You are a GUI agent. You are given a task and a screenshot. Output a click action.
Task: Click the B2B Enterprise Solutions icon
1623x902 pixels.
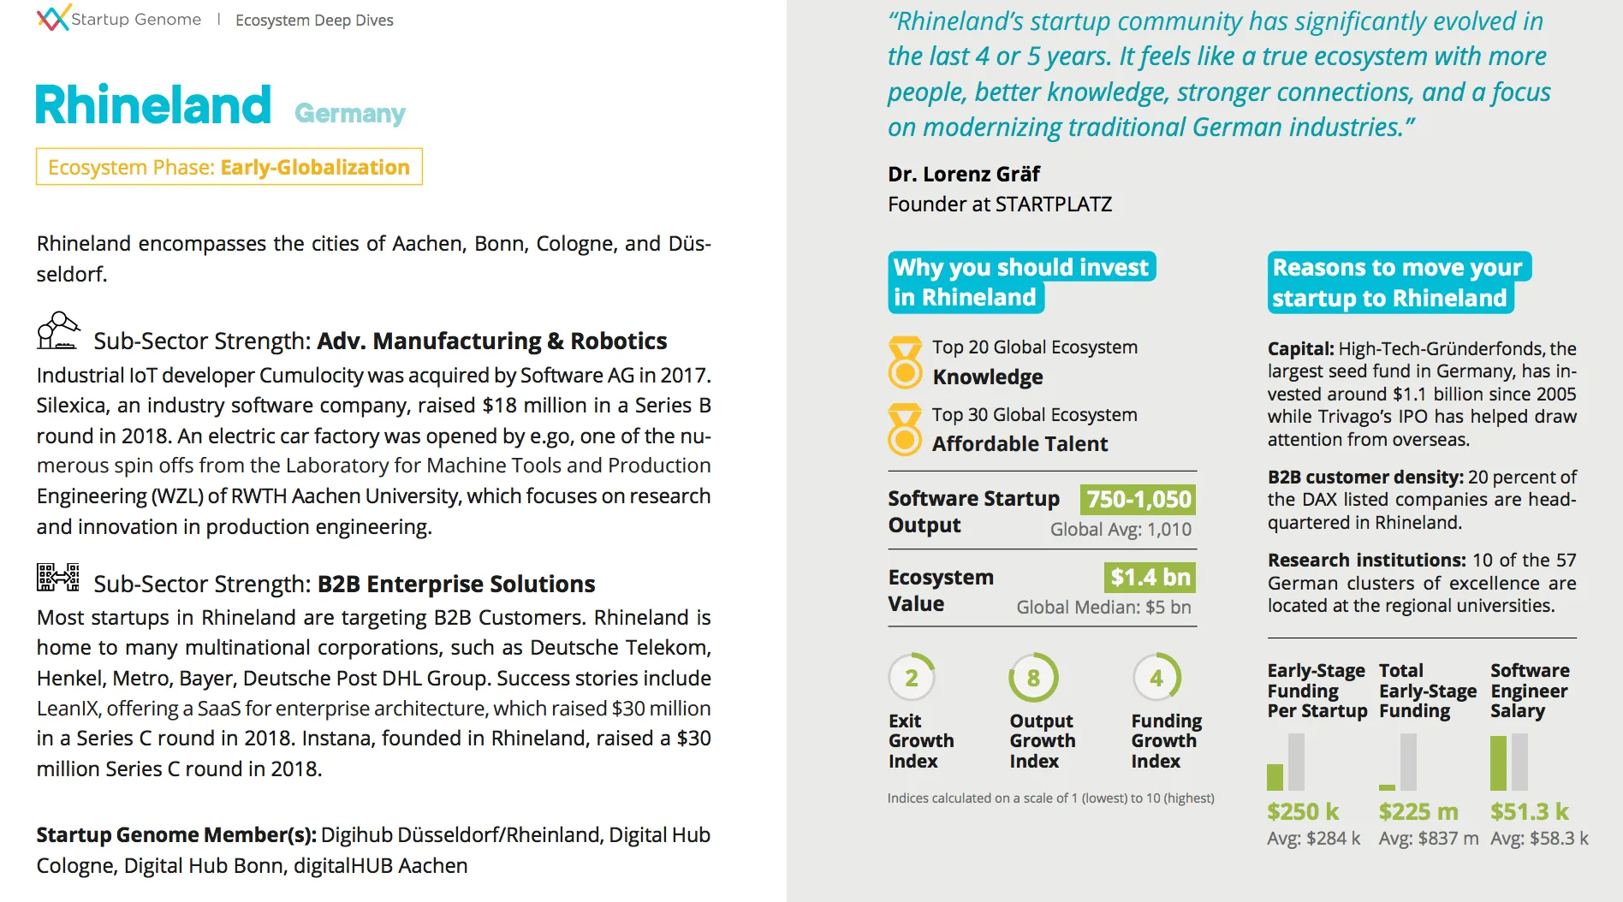point(57,578)
